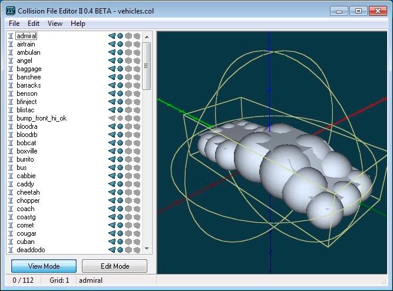Click the cone icon in bloodra row
This screenshot has height=291, width=393.
[x=112, y=126]
